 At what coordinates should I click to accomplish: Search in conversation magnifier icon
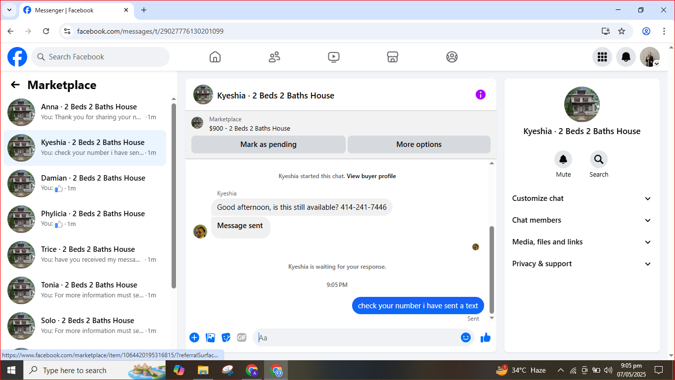tap(599, 159)
